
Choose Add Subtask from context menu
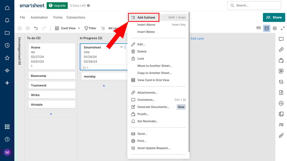[158, 18]
